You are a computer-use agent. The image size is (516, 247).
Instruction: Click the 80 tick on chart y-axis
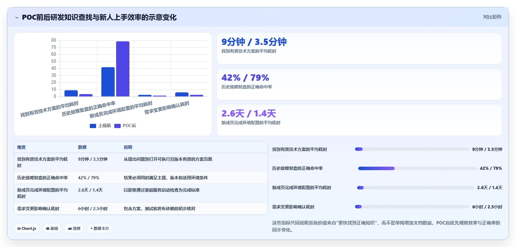(54, 40)
